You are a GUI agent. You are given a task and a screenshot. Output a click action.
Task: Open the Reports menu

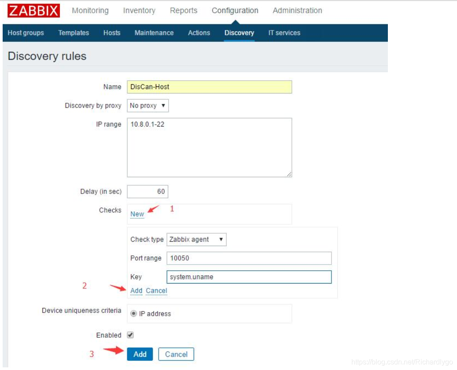pyautogui.click(x=184, y=10)
